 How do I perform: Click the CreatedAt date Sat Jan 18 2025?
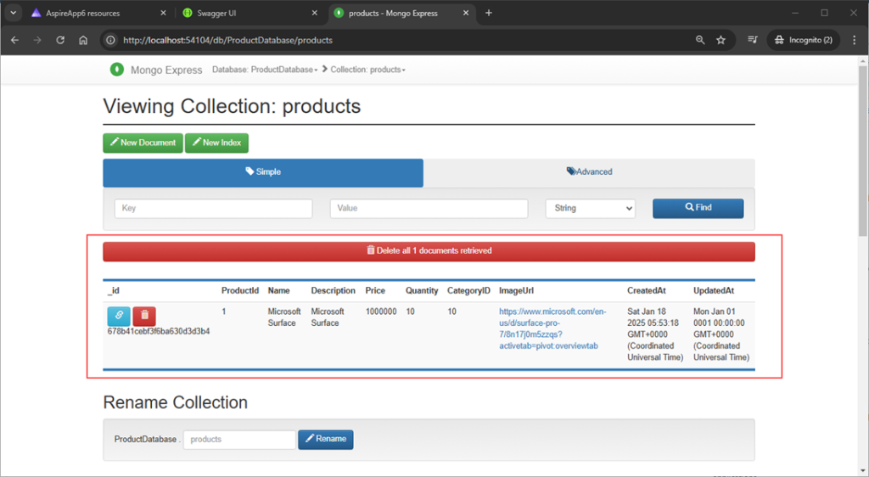(654, 334)
